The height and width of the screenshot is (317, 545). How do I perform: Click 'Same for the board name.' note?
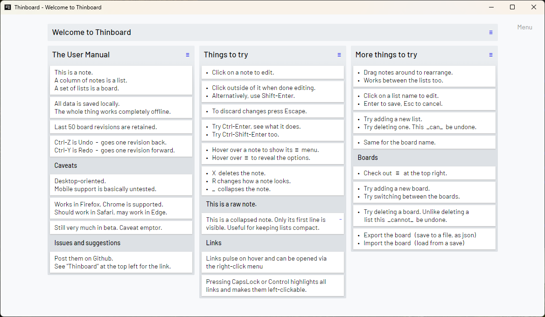coord(424,142)
